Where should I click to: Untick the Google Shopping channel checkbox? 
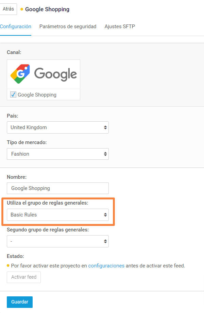[13, 94]
